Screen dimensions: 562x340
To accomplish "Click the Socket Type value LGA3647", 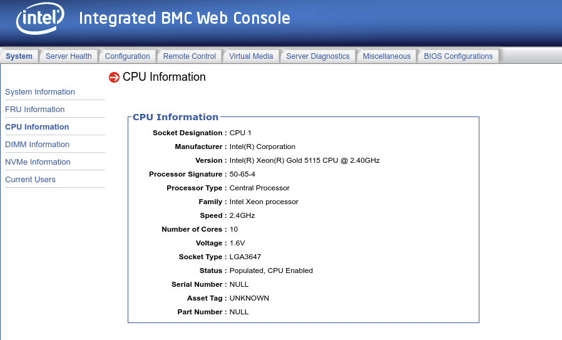I will click(245, 257).
